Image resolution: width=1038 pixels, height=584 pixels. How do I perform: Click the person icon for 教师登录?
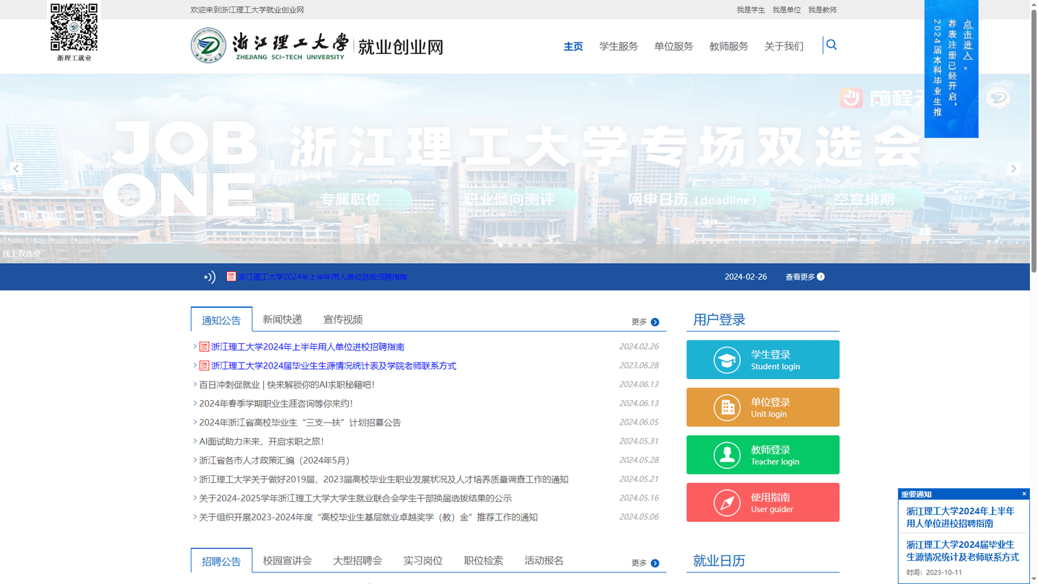(727, 455)
